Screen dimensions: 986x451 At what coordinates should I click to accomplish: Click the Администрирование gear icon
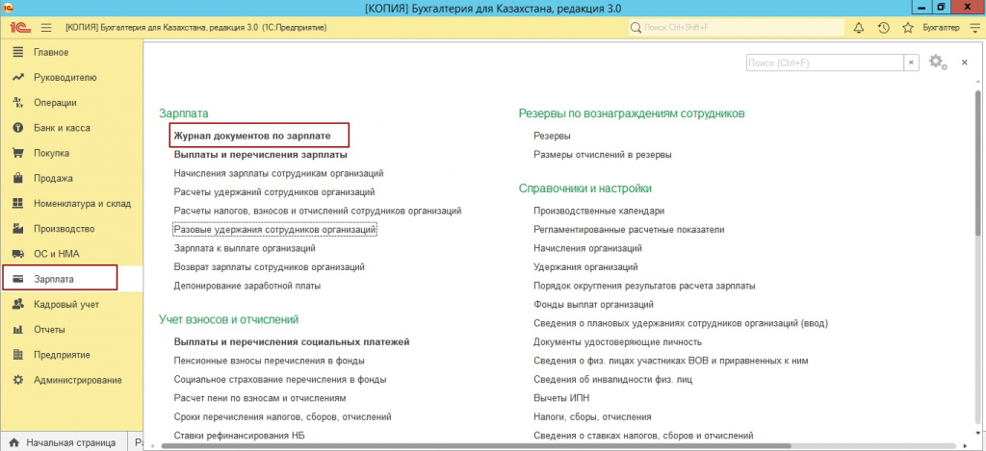point(18,380)
